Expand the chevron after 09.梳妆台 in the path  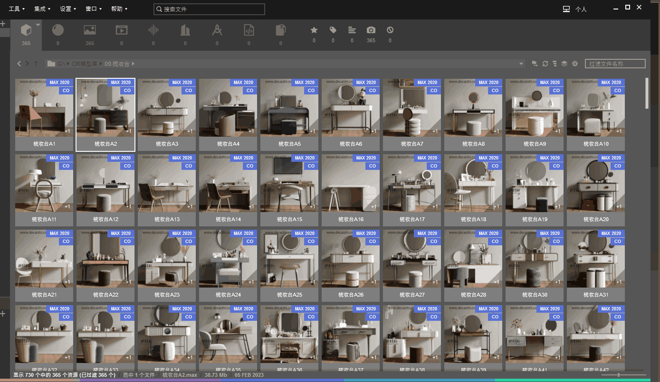(134, 64)
